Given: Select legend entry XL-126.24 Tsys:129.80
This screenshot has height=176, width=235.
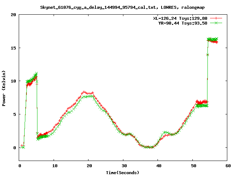Looking at the screenshot, I should point(180,18).
